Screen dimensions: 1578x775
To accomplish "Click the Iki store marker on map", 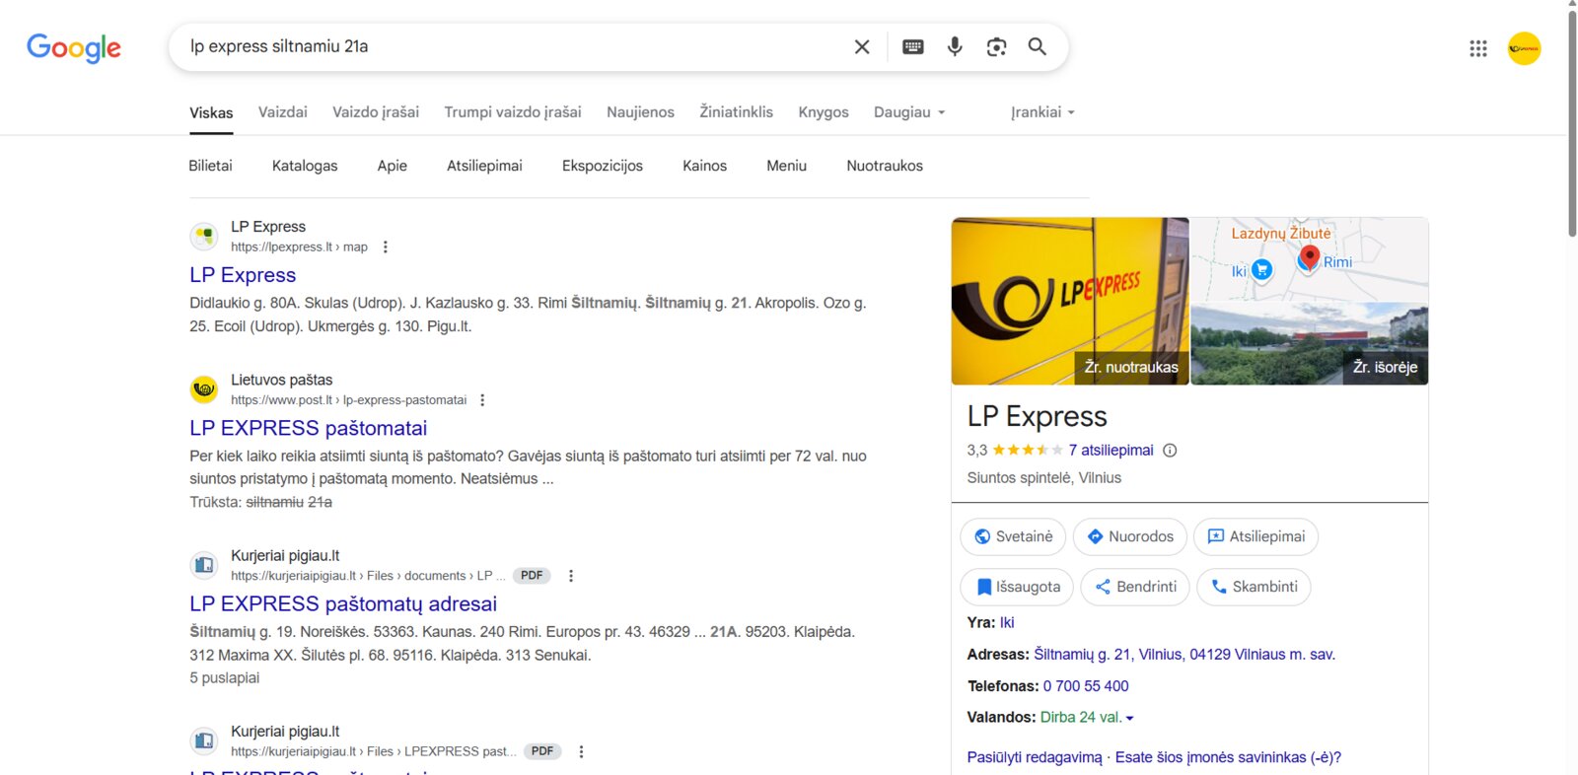I will coord(1261,269).
